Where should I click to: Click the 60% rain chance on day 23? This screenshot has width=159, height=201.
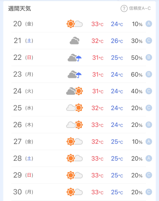pyautogui.click(x=137, y=75)
